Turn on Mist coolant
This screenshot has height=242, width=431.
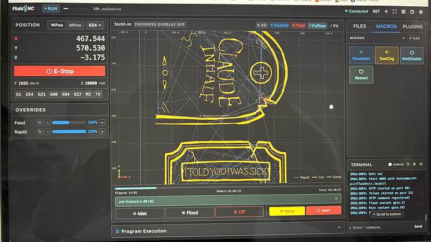coord(140,213)
